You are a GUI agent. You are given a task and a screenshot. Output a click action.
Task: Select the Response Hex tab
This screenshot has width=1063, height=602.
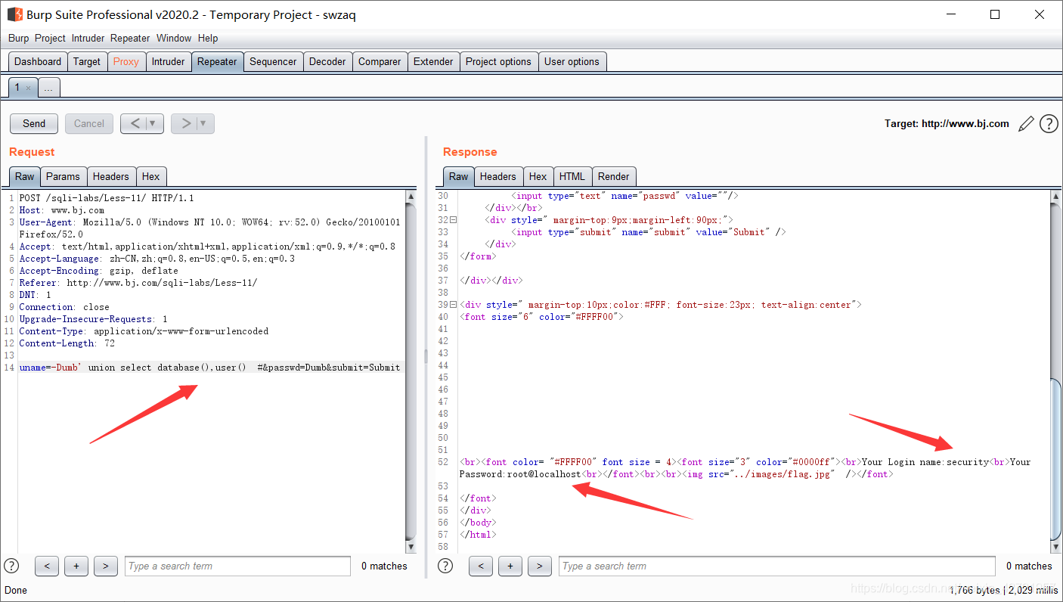coord(538,176)
